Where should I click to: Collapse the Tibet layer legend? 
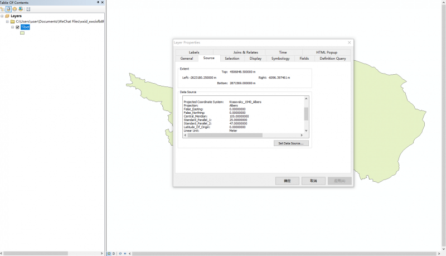(x=12, y=27)
